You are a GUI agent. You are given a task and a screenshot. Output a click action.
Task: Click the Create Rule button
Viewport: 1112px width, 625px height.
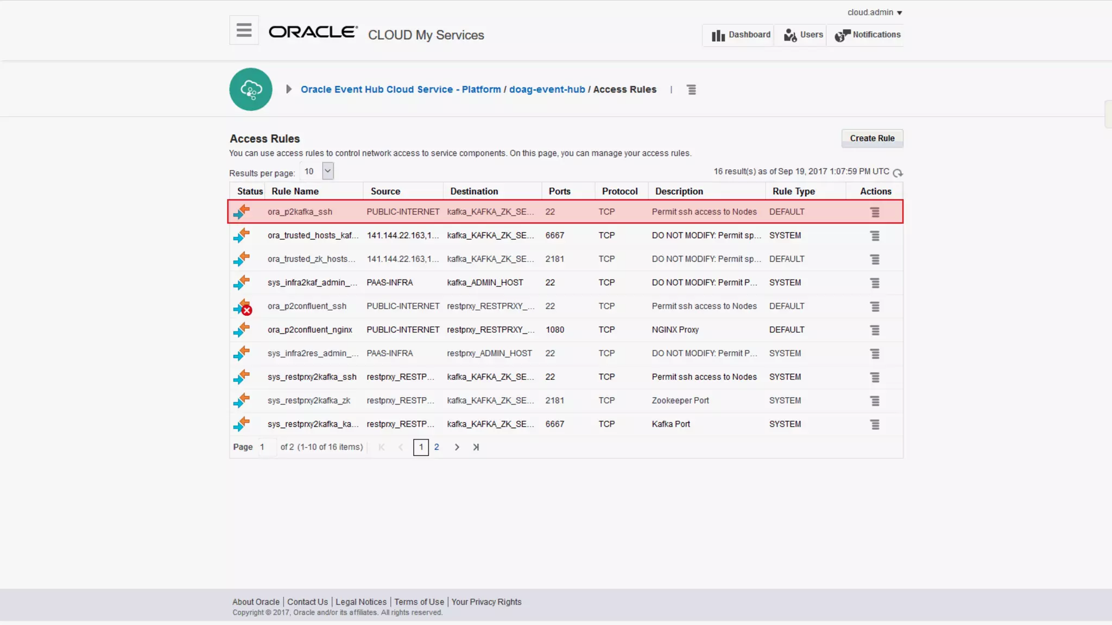click(872, 138)
